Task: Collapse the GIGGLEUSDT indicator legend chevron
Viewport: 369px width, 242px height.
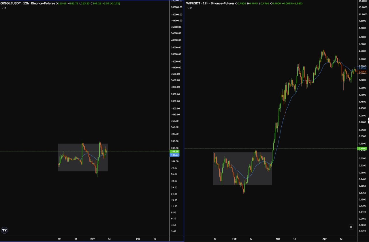Action: [3, 8]
